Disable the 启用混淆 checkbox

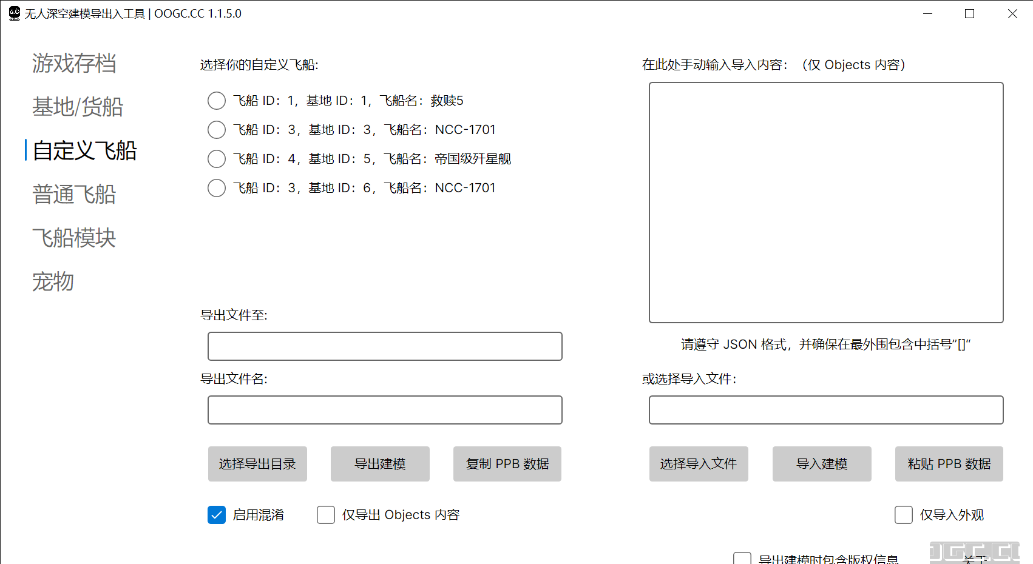click(x=217, y=514)
